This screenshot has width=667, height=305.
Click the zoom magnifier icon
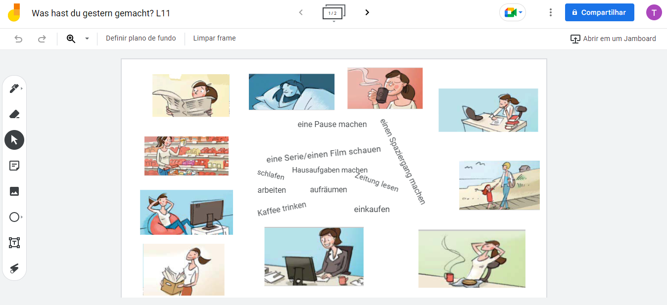pyautogui.click(x=71, y=39)
